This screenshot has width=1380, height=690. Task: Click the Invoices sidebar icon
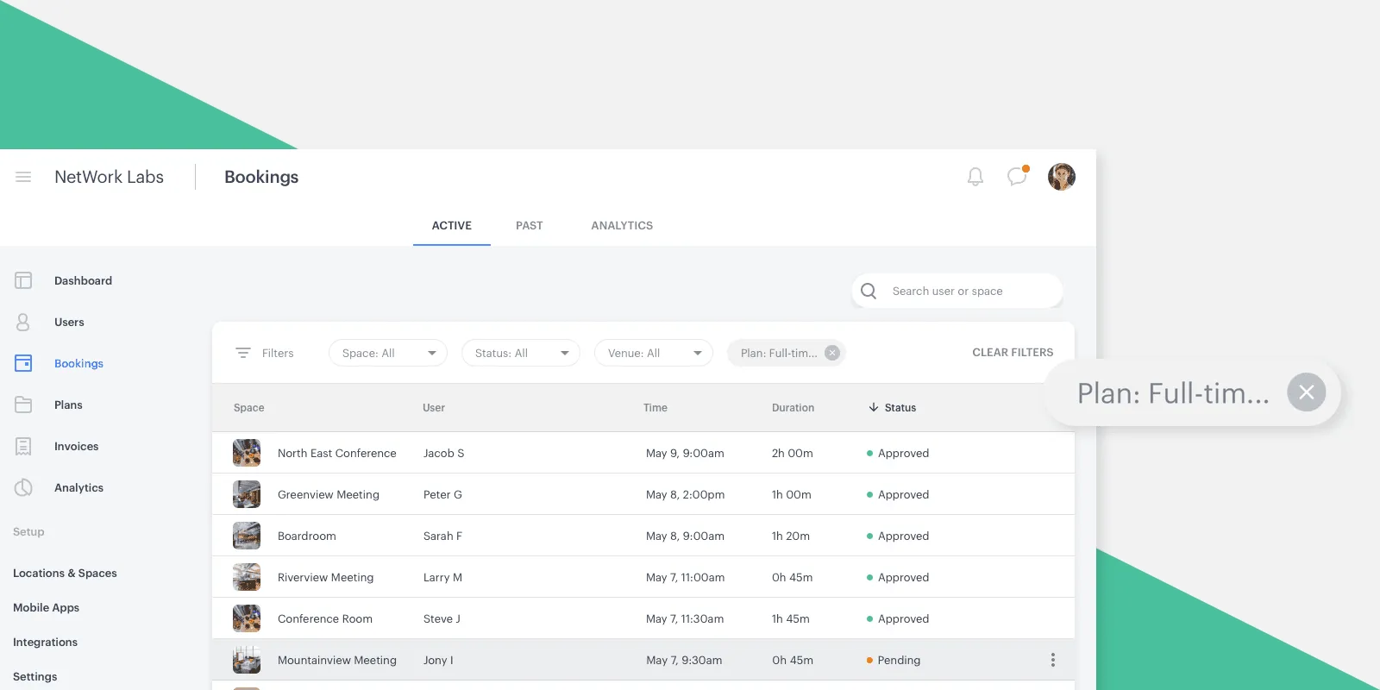click(23, 446)
